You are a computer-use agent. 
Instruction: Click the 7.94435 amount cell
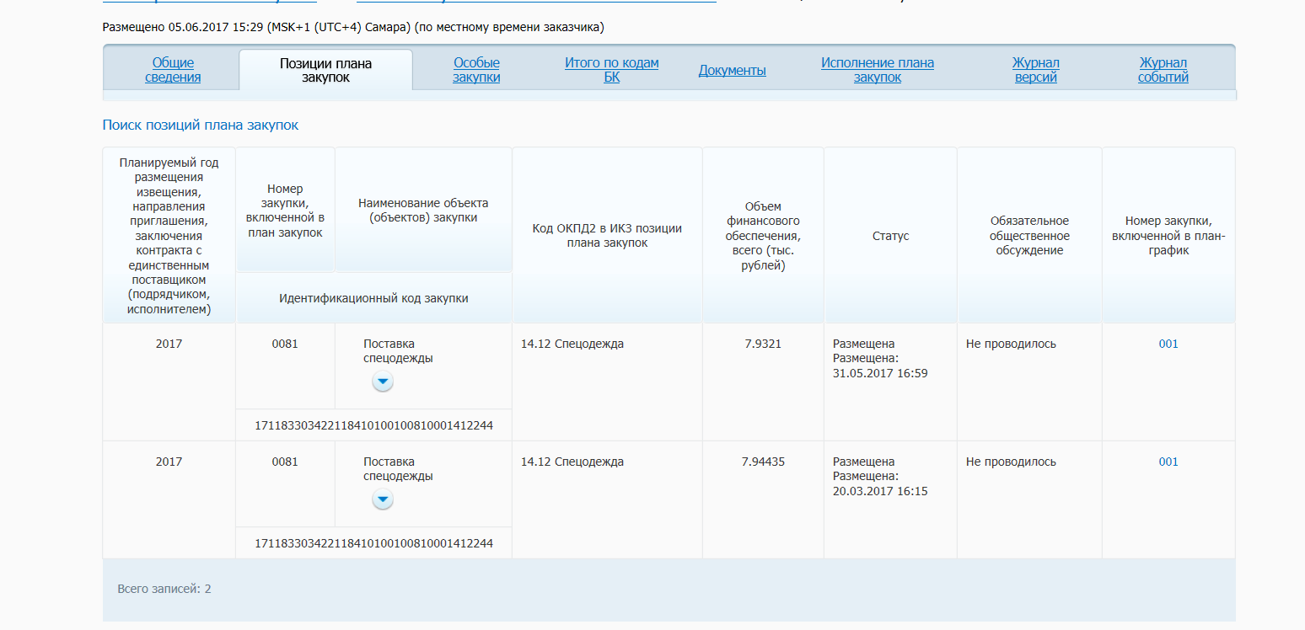click(763, 462)
